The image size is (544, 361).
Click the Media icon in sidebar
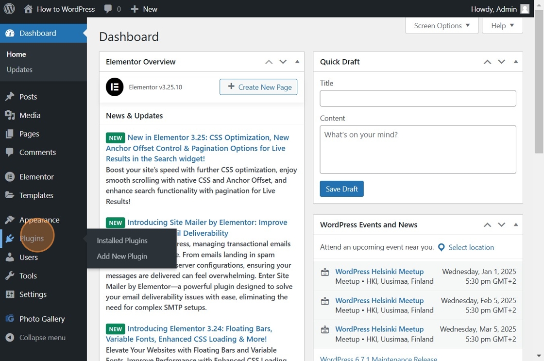pos(10,115)
